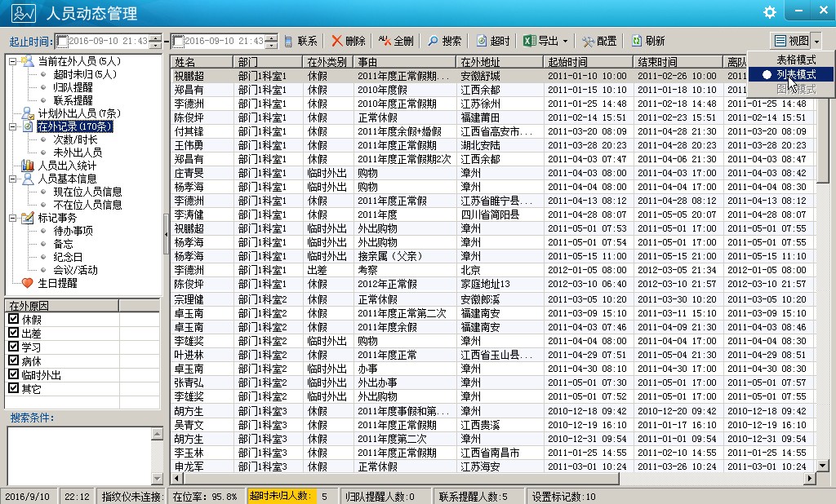Click the 联系 contact toolbar button
The image size is (836, 504).
(300, 41)
